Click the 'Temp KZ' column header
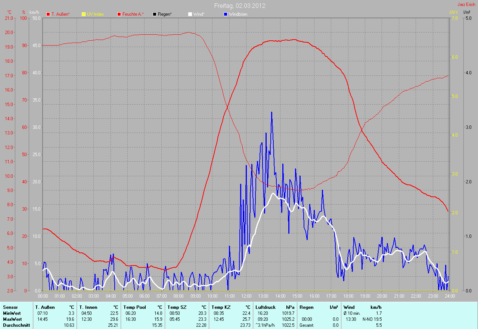 221,307
